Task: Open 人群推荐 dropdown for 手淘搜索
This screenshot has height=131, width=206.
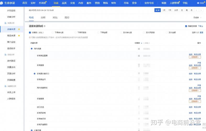Action: click(195, 68)
